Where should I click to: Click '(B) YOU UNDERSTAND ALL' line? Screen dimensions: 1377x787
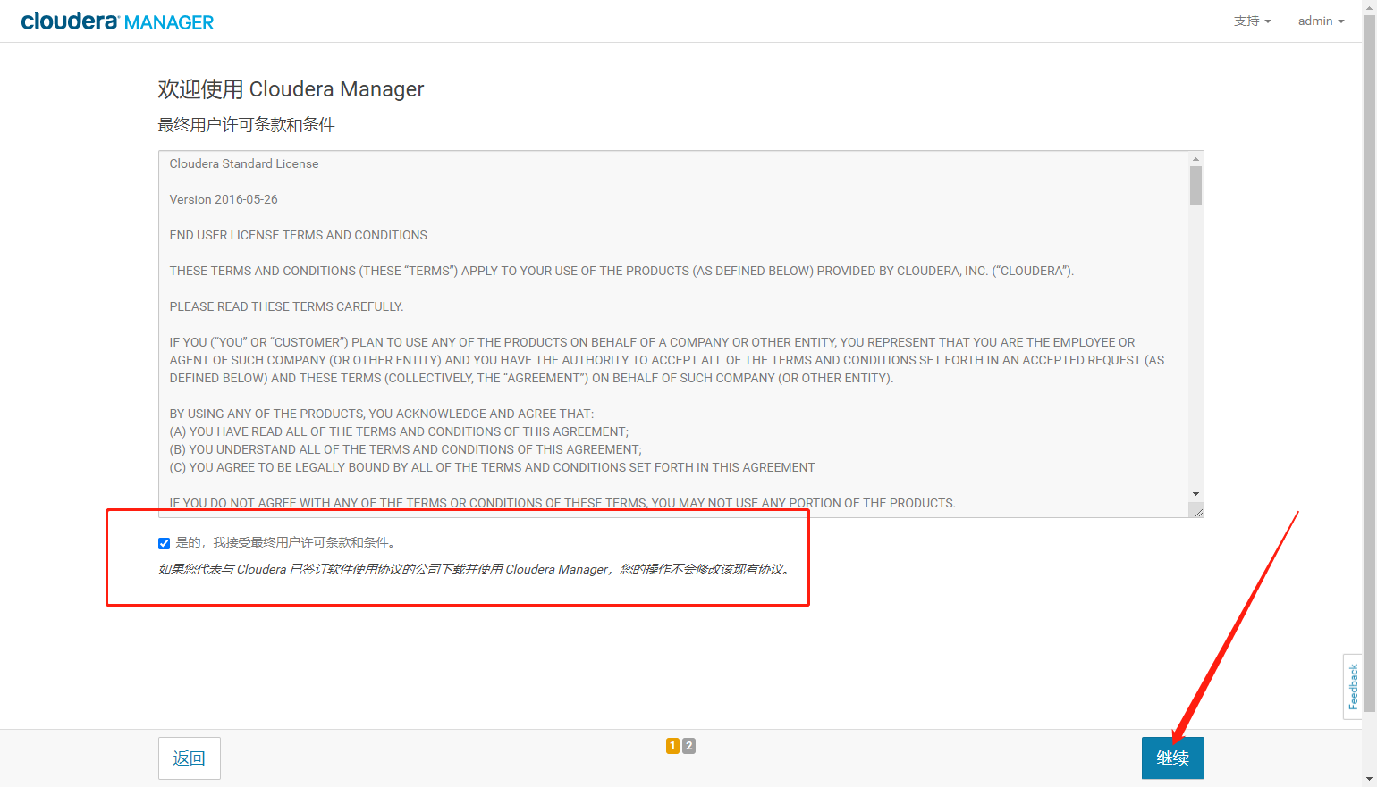click(406, 449)
